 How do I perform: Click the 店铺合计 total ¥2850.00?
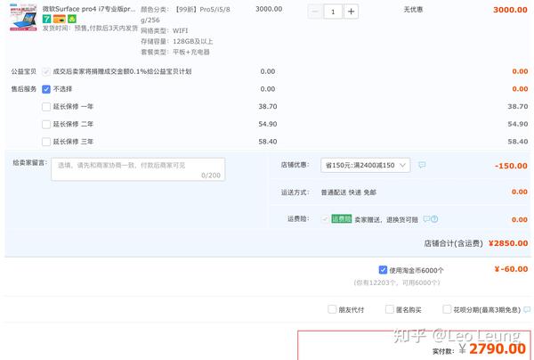point(508,243)
